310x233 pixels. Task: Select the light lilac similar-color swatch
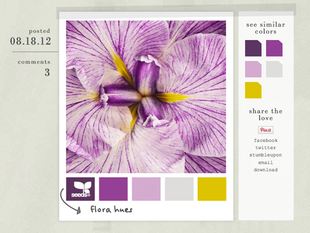click(x=253, y=69)
